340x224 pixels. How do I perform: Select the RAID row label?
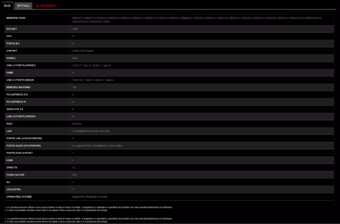9,124
